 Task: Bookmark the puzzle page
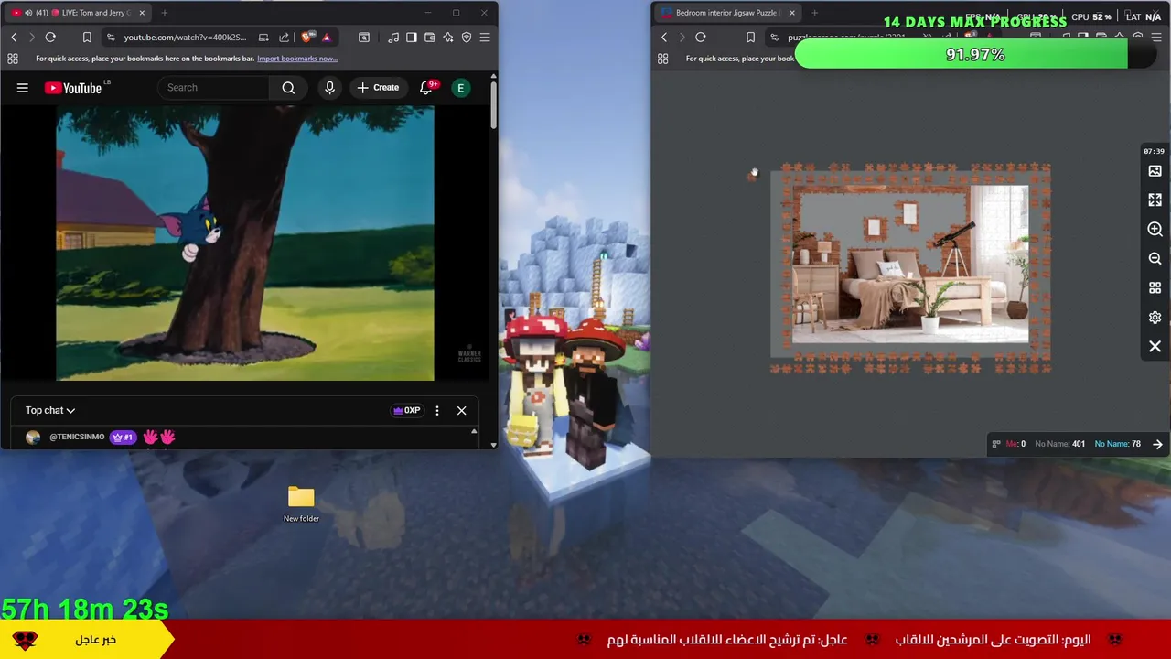pyautogui.click(x=750, y=37)
